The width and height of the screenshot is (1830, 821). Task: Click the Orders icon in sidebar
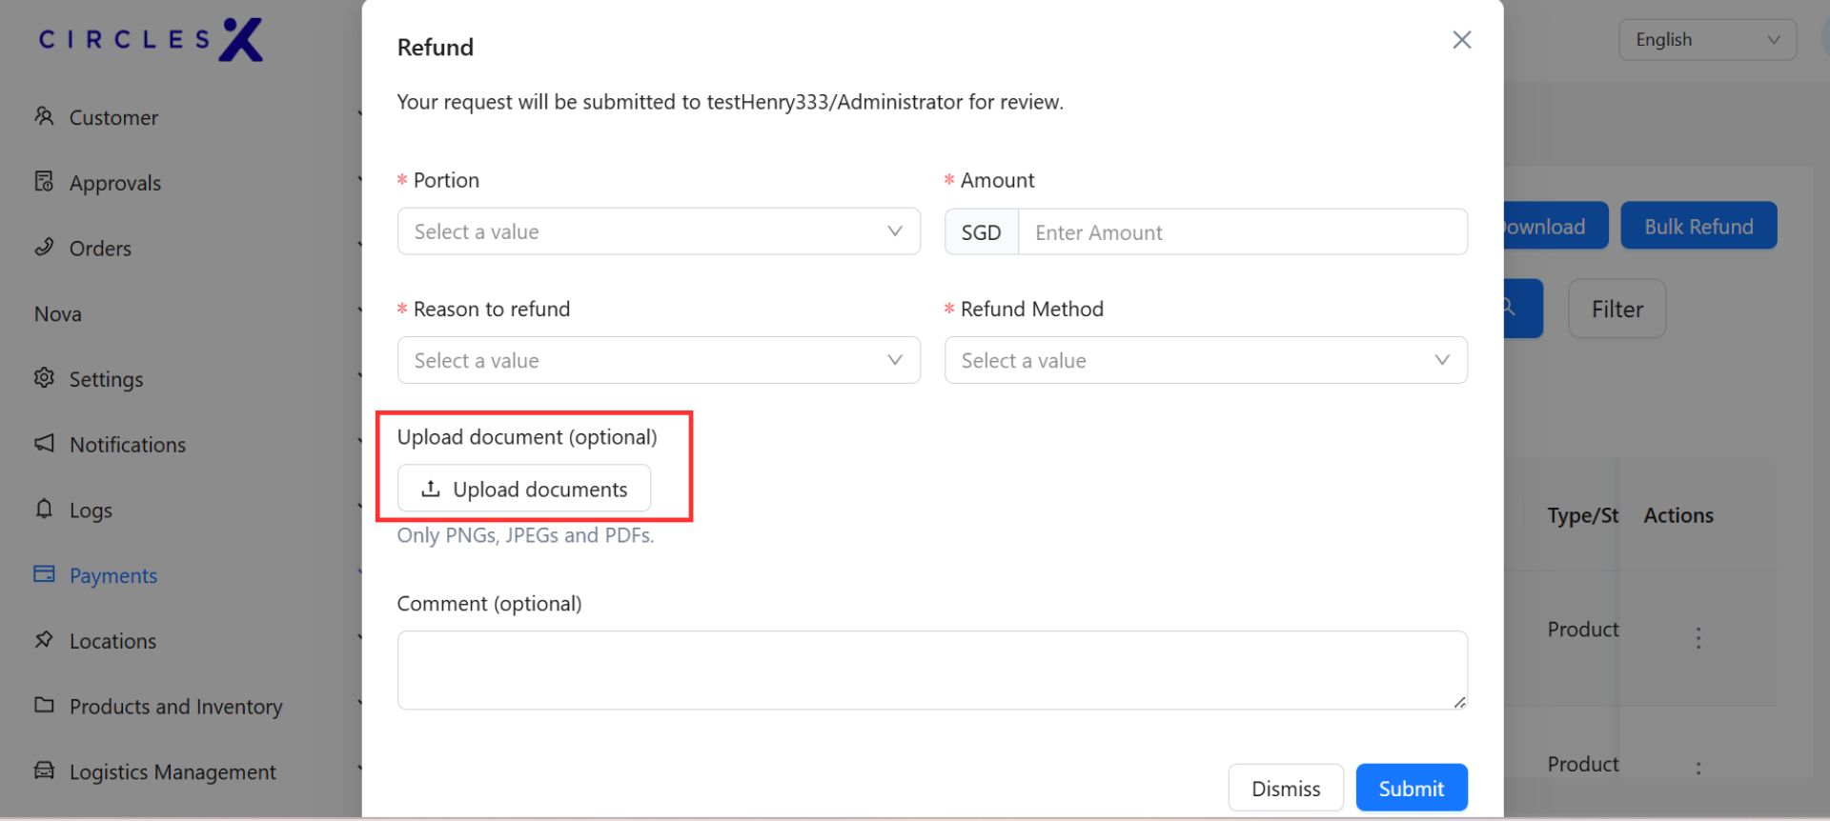click(x=44, y=247)
